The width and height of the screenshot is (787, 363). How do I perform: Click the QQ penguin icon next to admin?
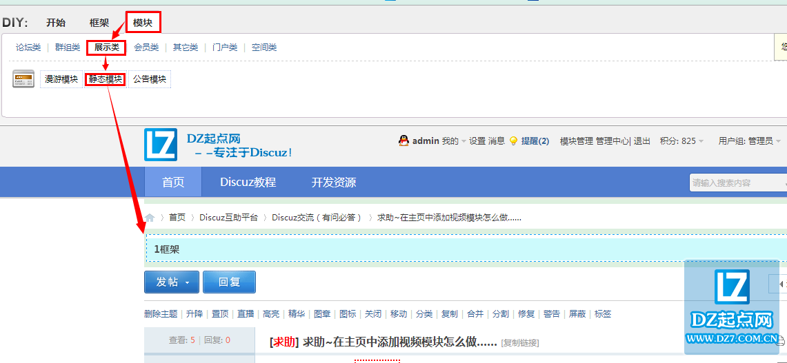click(404, 141)
